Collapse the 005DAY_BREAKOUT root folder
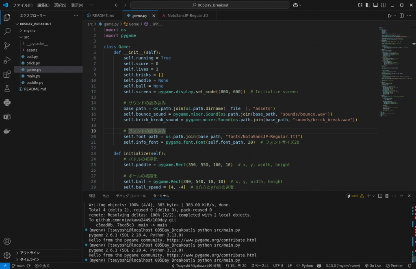The height and width of the screenshot is (269, 416). (49, 24)
